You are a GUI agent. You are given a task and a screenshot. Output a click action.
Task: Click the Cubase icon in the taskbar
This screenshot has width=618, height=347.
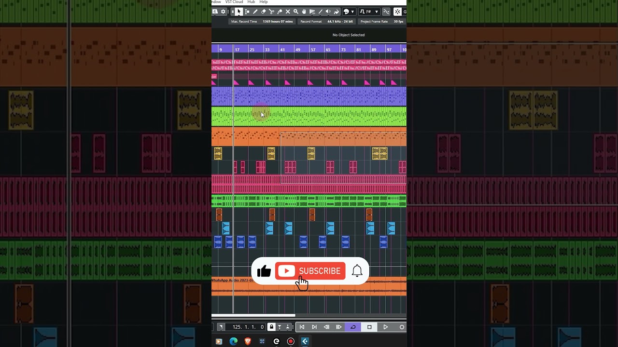coord(305,341)
